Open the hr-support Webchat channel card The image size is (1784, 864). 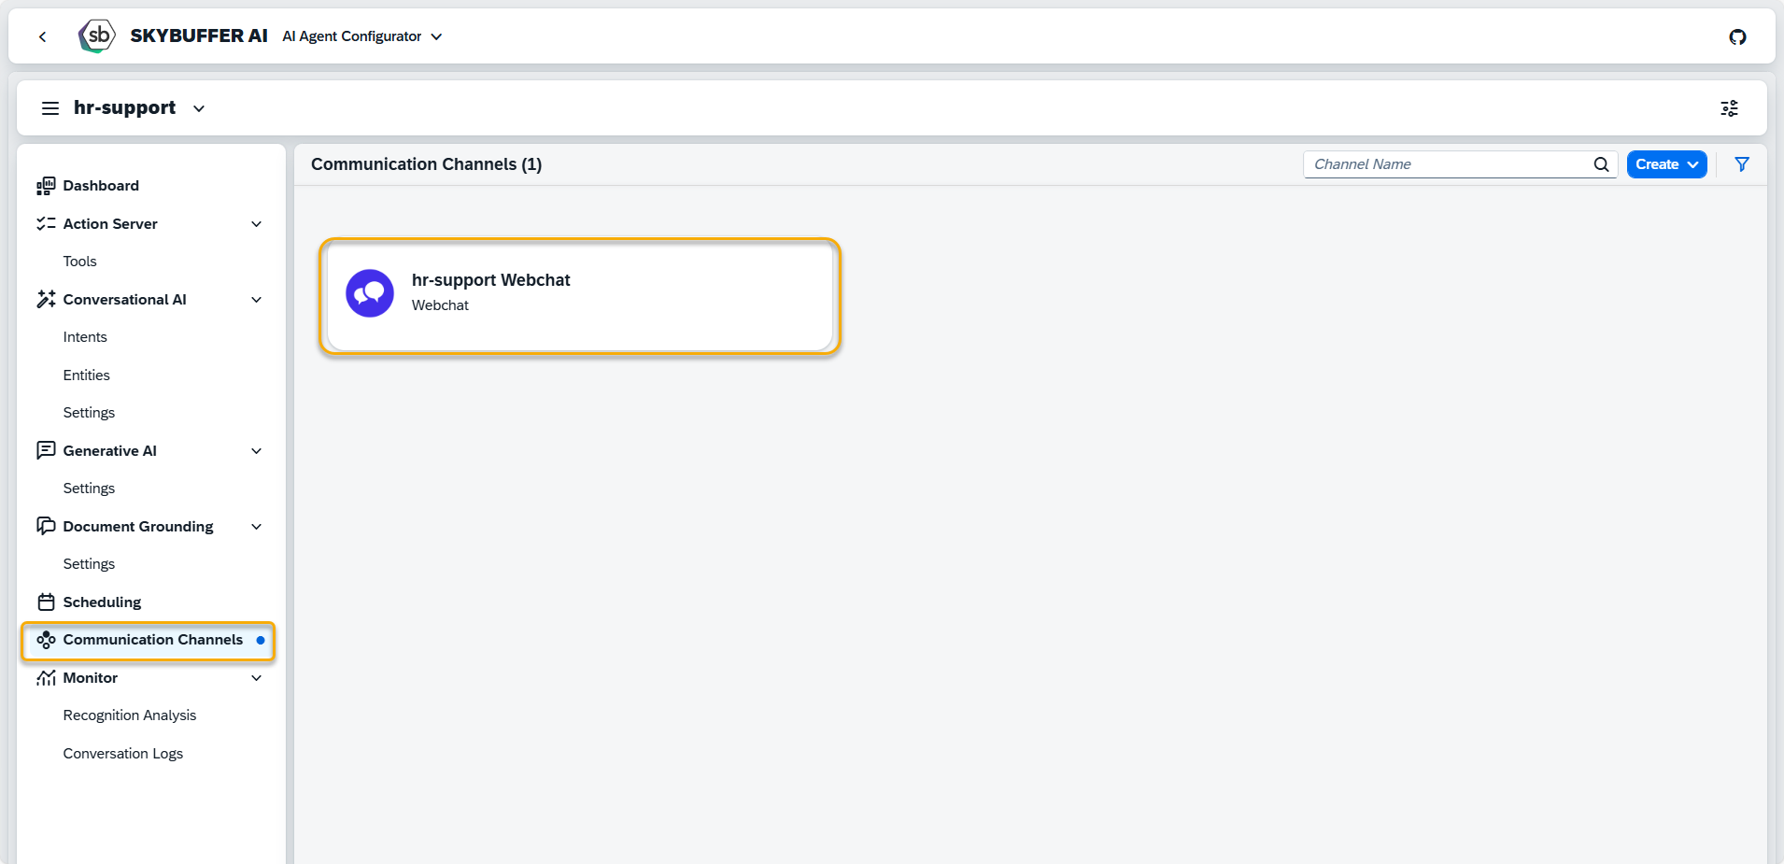point(579,296)
